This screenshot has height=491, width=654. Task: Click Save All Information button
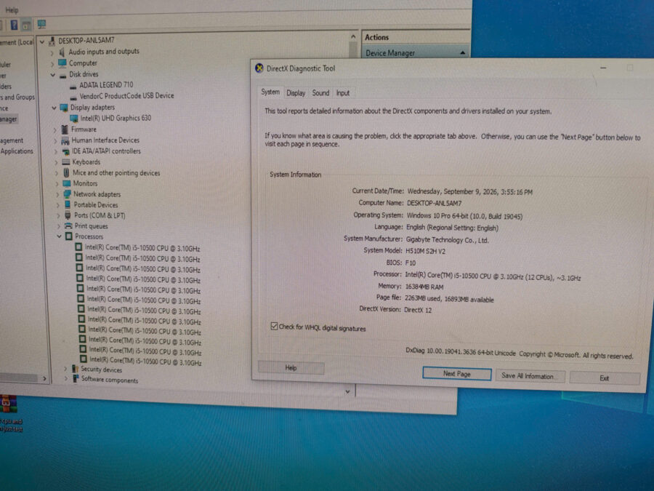click(x=530, y=376)
